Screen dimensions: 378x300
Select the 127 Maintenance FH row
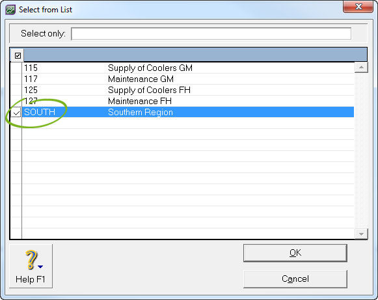(188, 102)
